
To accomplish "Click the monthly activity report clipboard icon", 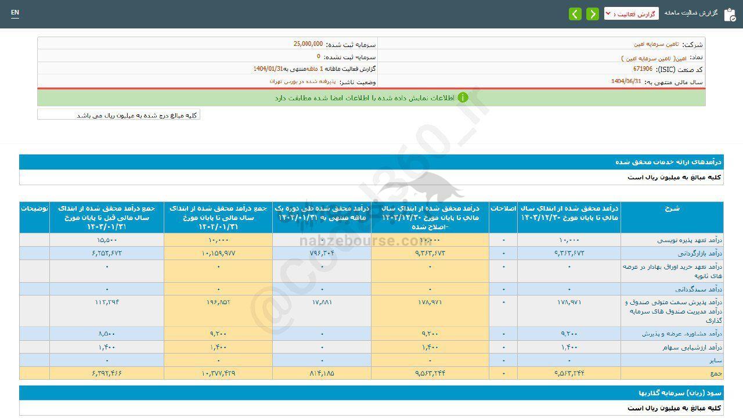I will click(730, 14).
